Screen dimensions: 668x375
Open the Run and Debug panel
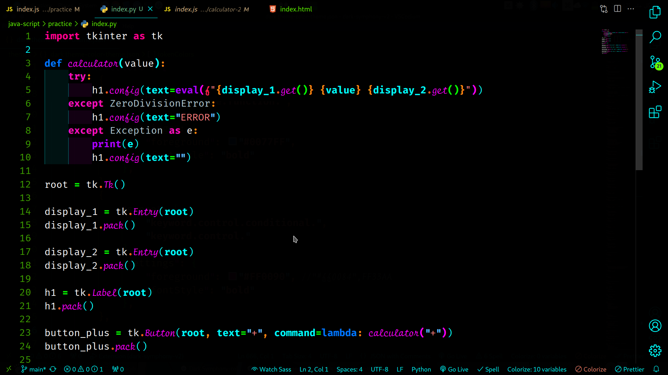pos(655,87)
